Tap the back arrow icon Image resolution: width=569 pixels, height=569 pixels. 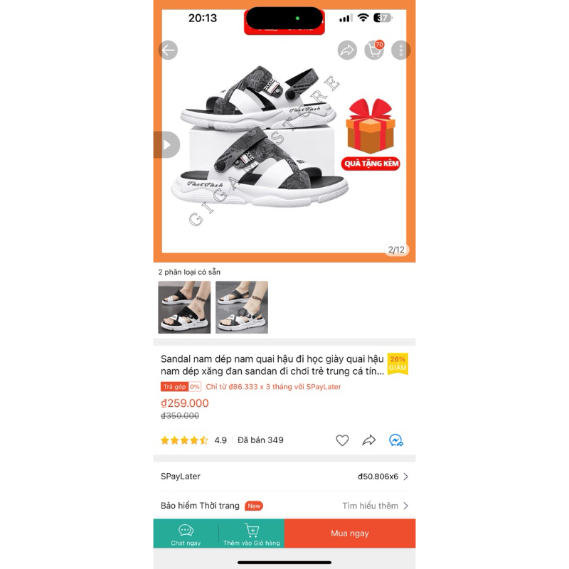click(x=168, y=50)
